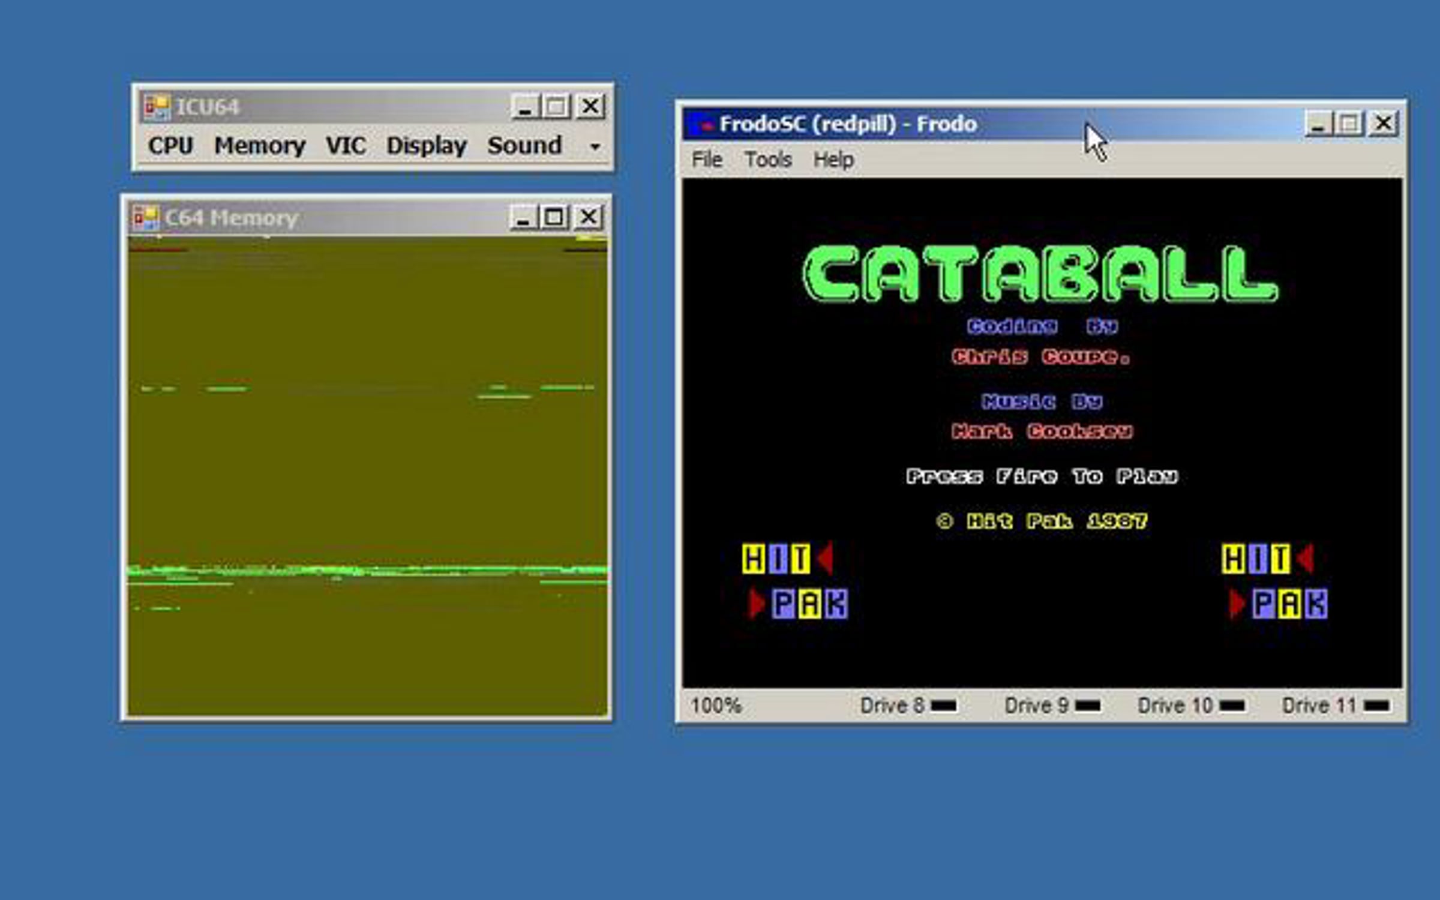The height and width of the screenshot is (900, 1440).
Task: Click the left HIT PAK logo
Action: [x=795, y=581]
